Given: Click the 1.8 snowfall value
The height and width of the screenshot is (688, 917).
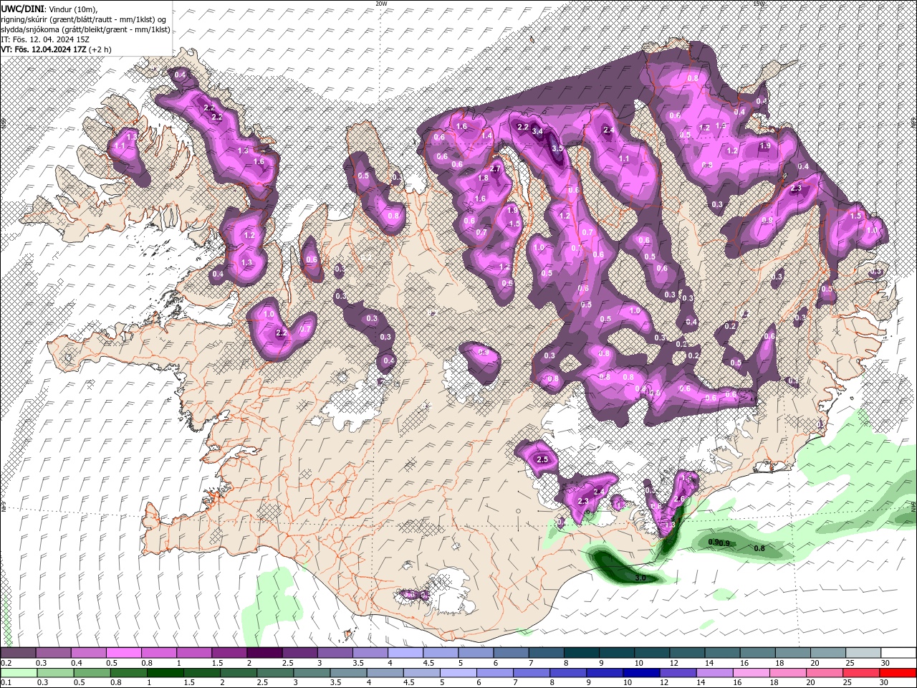Looking at the screenshot, I should tap(483, 178).
